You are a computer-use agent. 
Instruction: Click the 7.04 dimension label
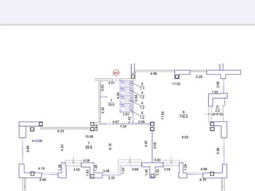point(123,126)
